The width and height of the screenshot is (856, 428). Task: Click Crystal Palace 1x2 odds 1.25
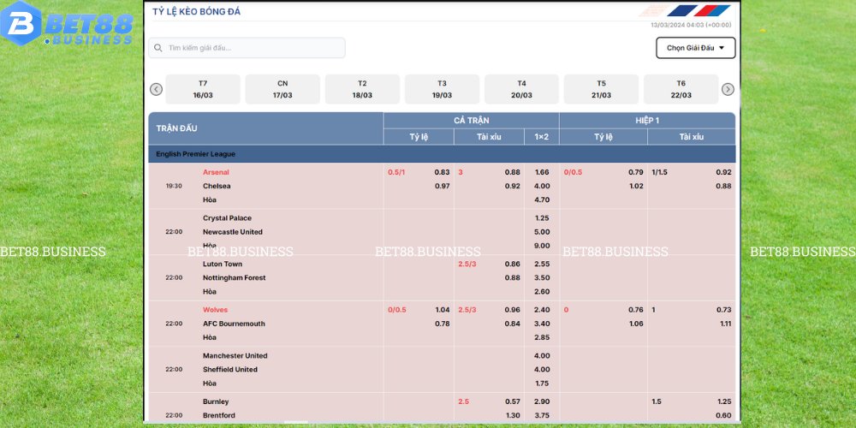[x=542, y=217]
